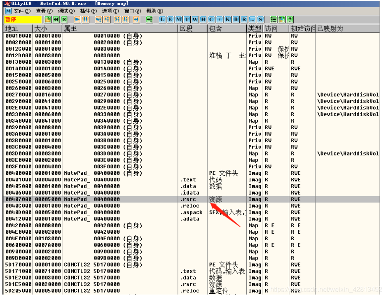Sort by 已映射为 column header
Viewport: 386px width, 297px height.
[x=348, y=28]
